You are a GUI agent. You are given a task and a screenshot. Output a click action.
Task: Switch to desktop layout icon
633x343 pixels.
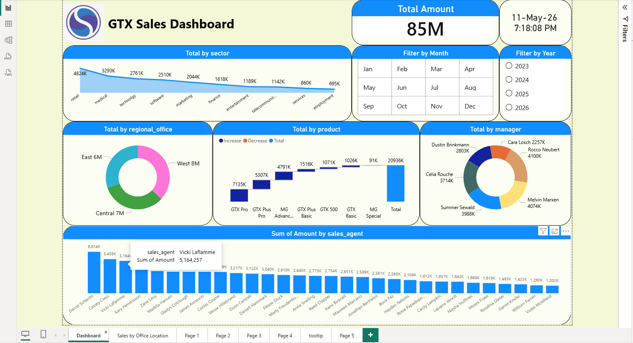click(26, 334)
